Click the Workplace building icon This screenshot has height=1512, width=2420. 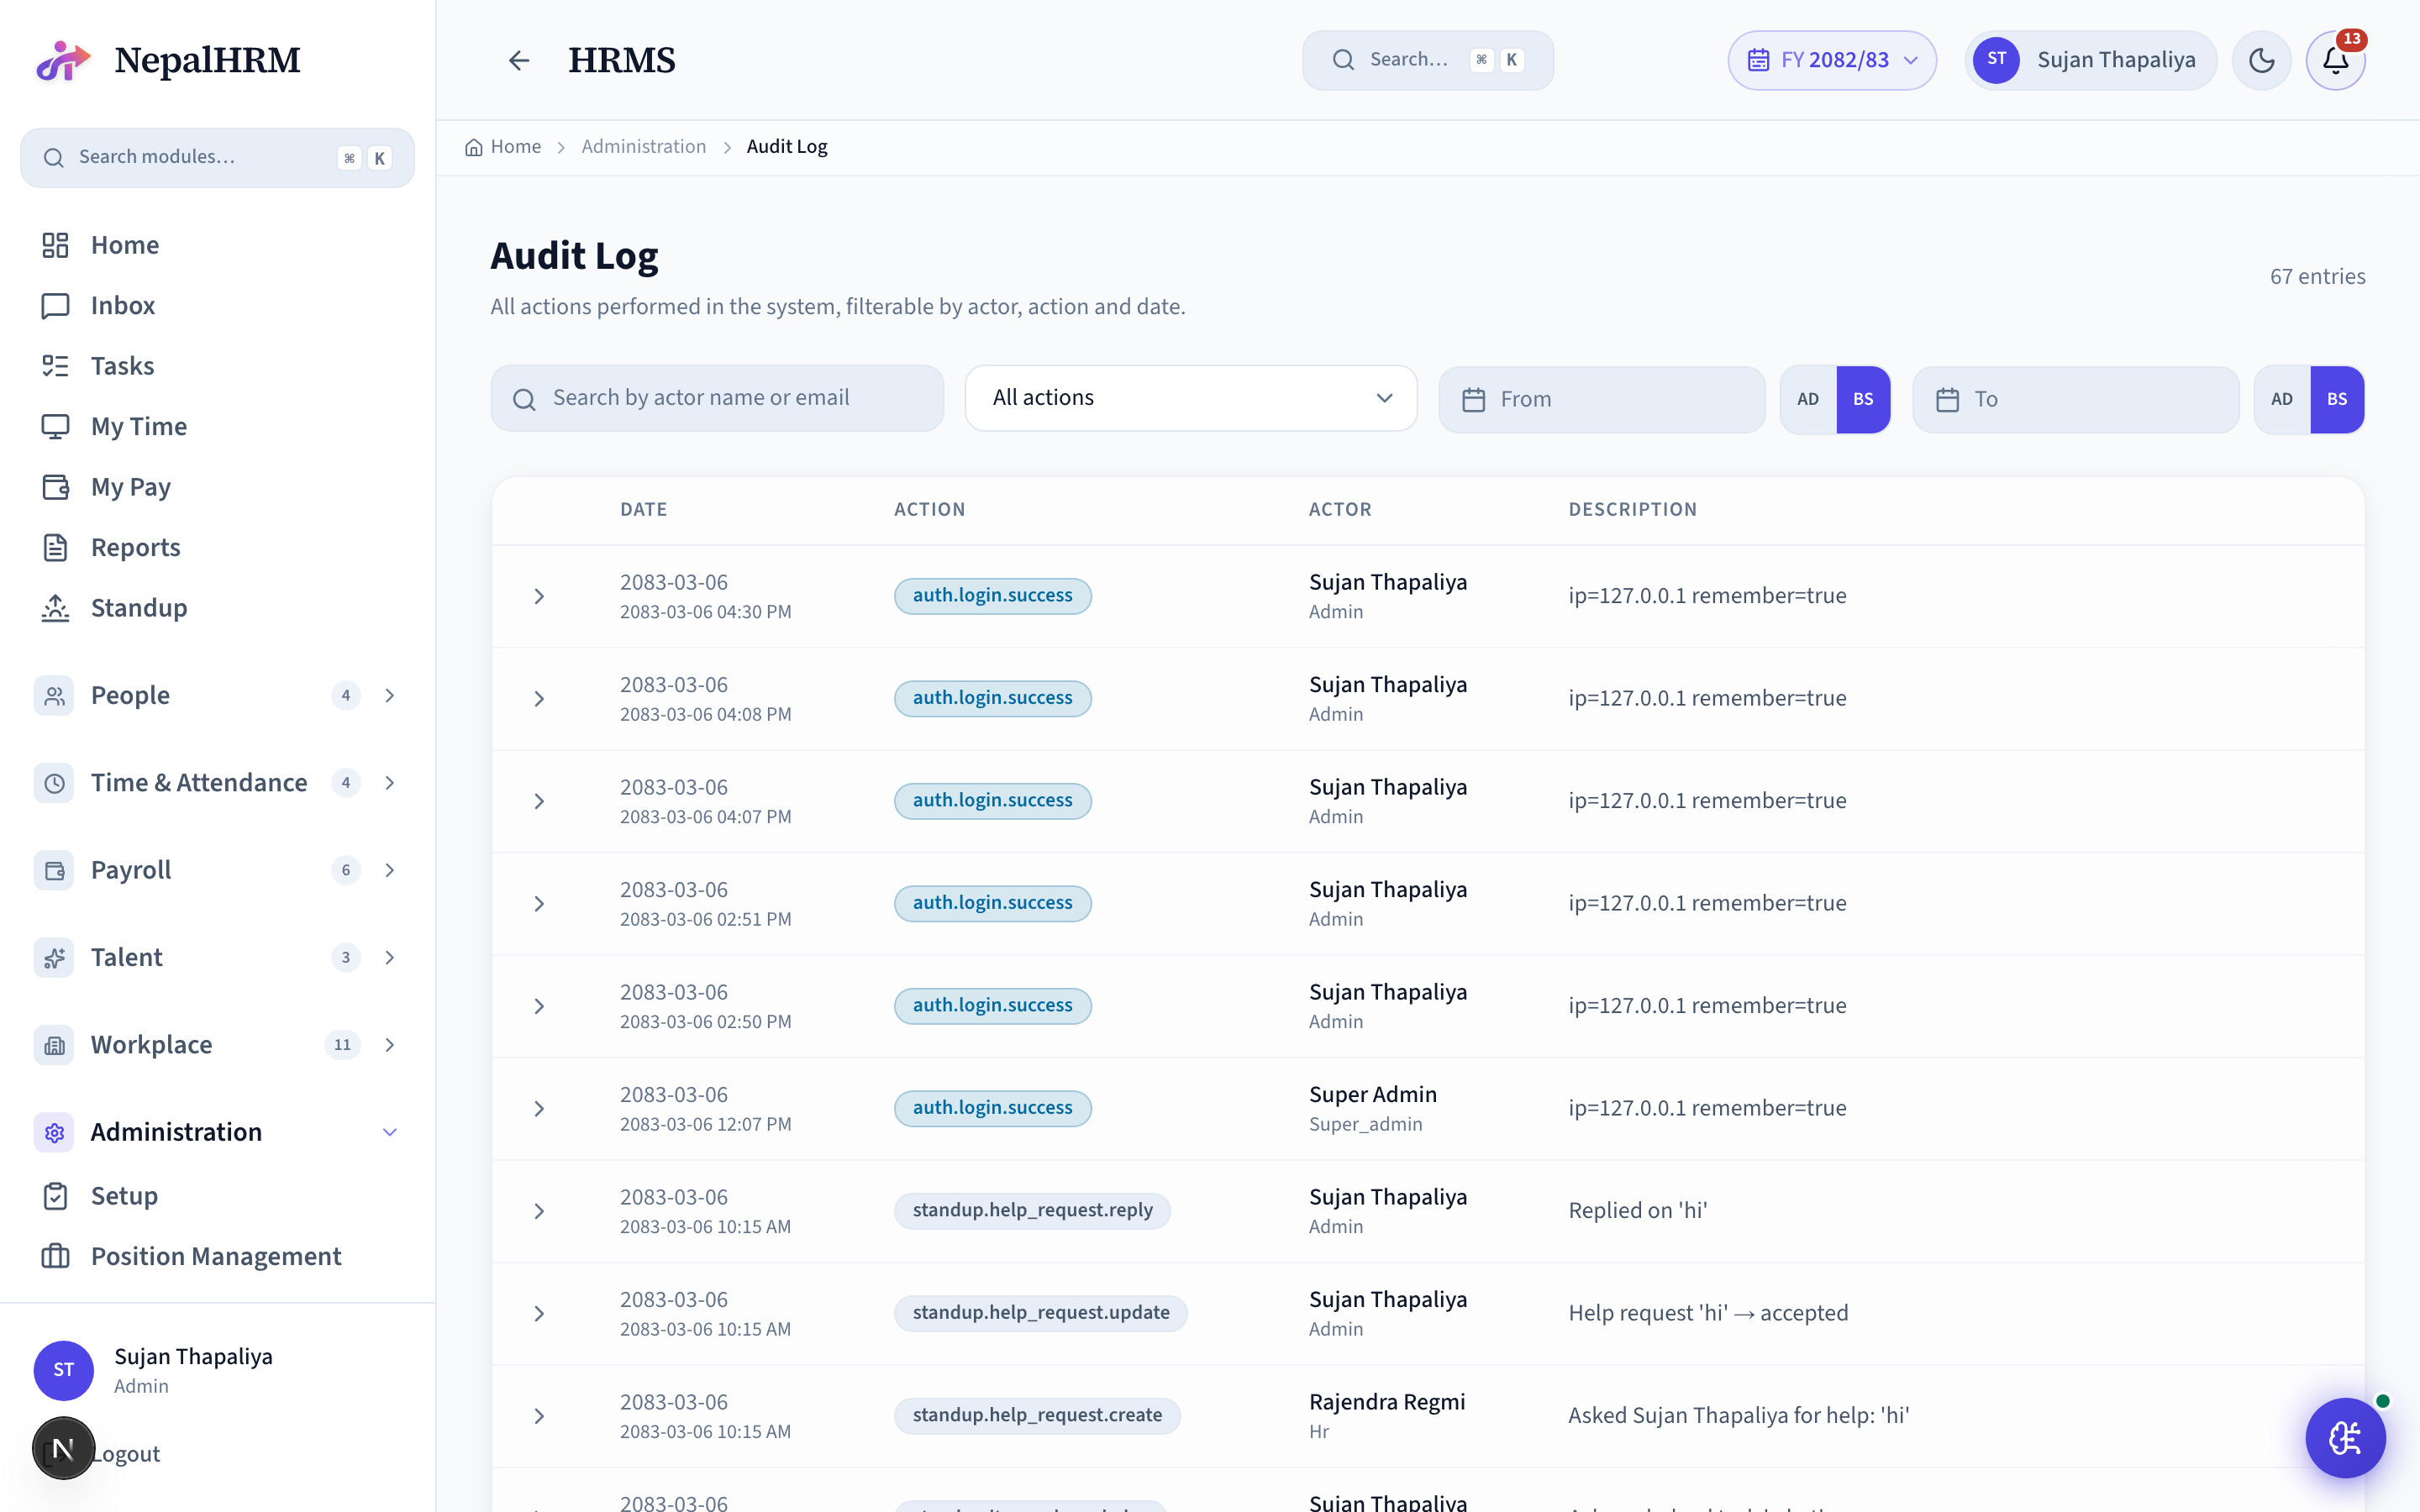click(x=54, y=1045)
